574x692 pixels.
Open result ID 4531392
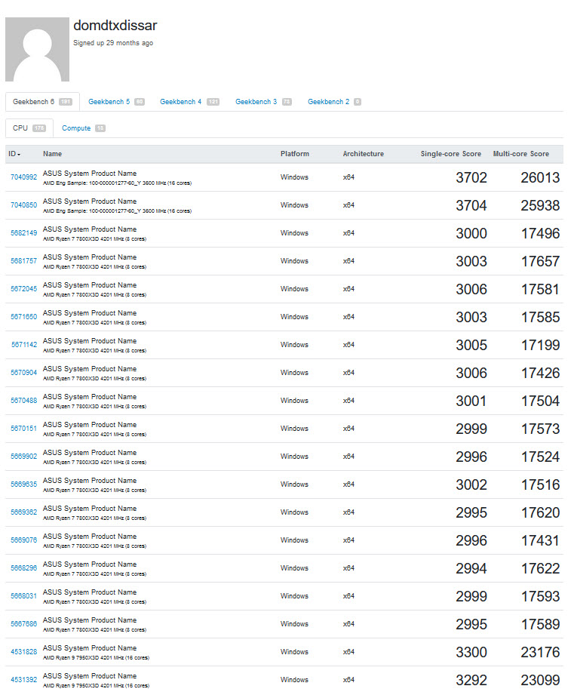(x=24, y=680)
